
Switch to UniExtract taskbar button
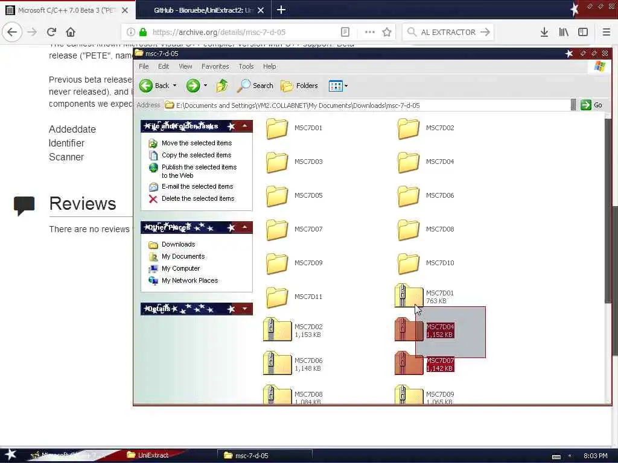point(148,455)
